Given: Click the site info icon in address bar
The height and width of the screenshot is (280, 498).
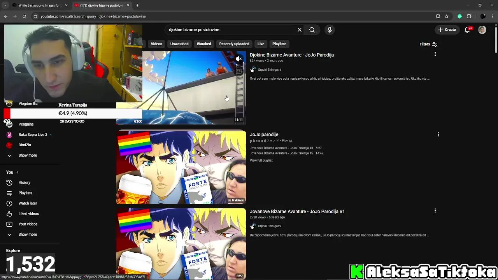Looking at the screenshot, I should click(35, 16).
